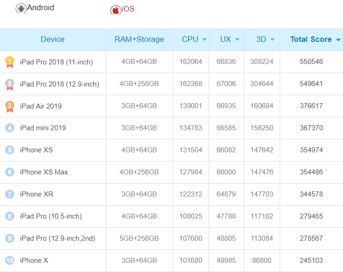Click the rank 8 circle badge

point(10,216)
